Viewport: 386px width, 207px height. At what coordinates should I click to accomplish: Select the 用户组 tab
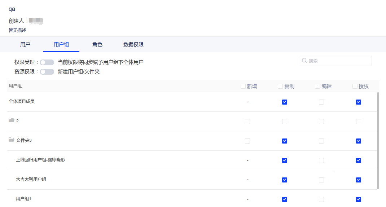click(x=61, y=45)
